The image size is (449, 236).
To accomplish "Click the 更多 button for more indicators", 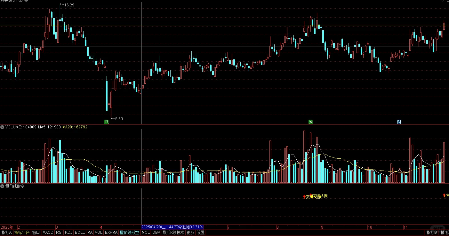I will click(x=190, y=233).
